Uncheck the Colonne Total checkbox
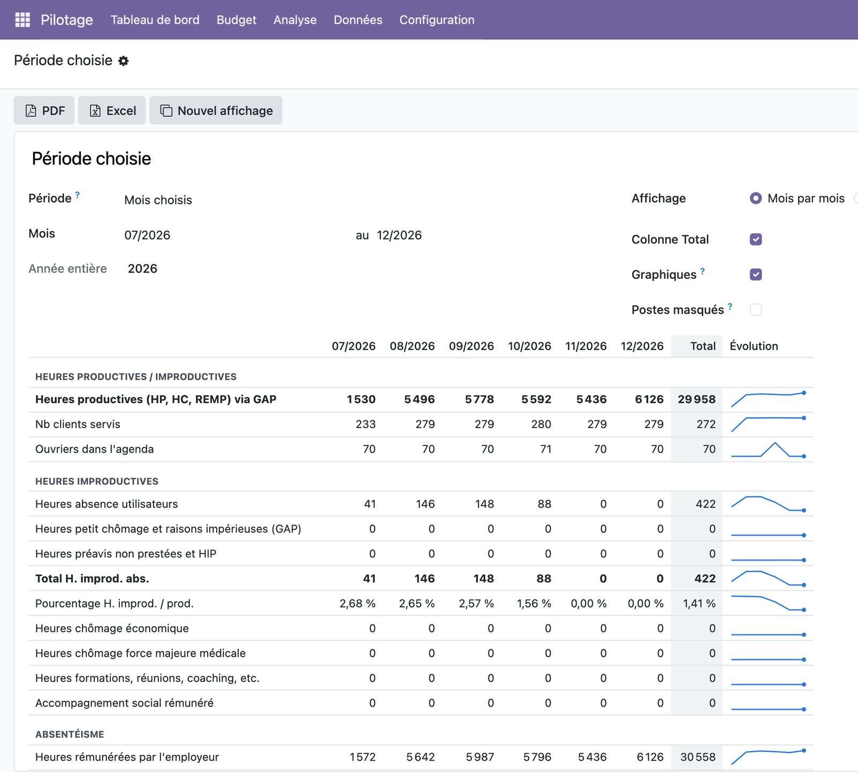 [x=756, y=239]
